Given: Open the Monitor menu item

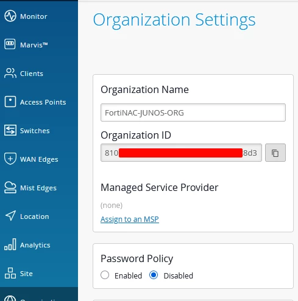Looking at the screenshot, I should [34, 16].
